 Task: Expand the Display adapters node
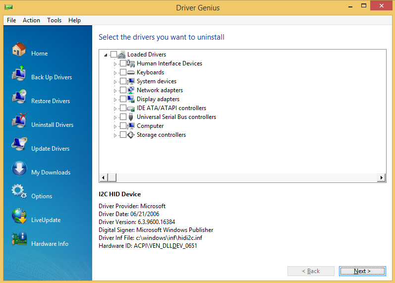(115, 100)
